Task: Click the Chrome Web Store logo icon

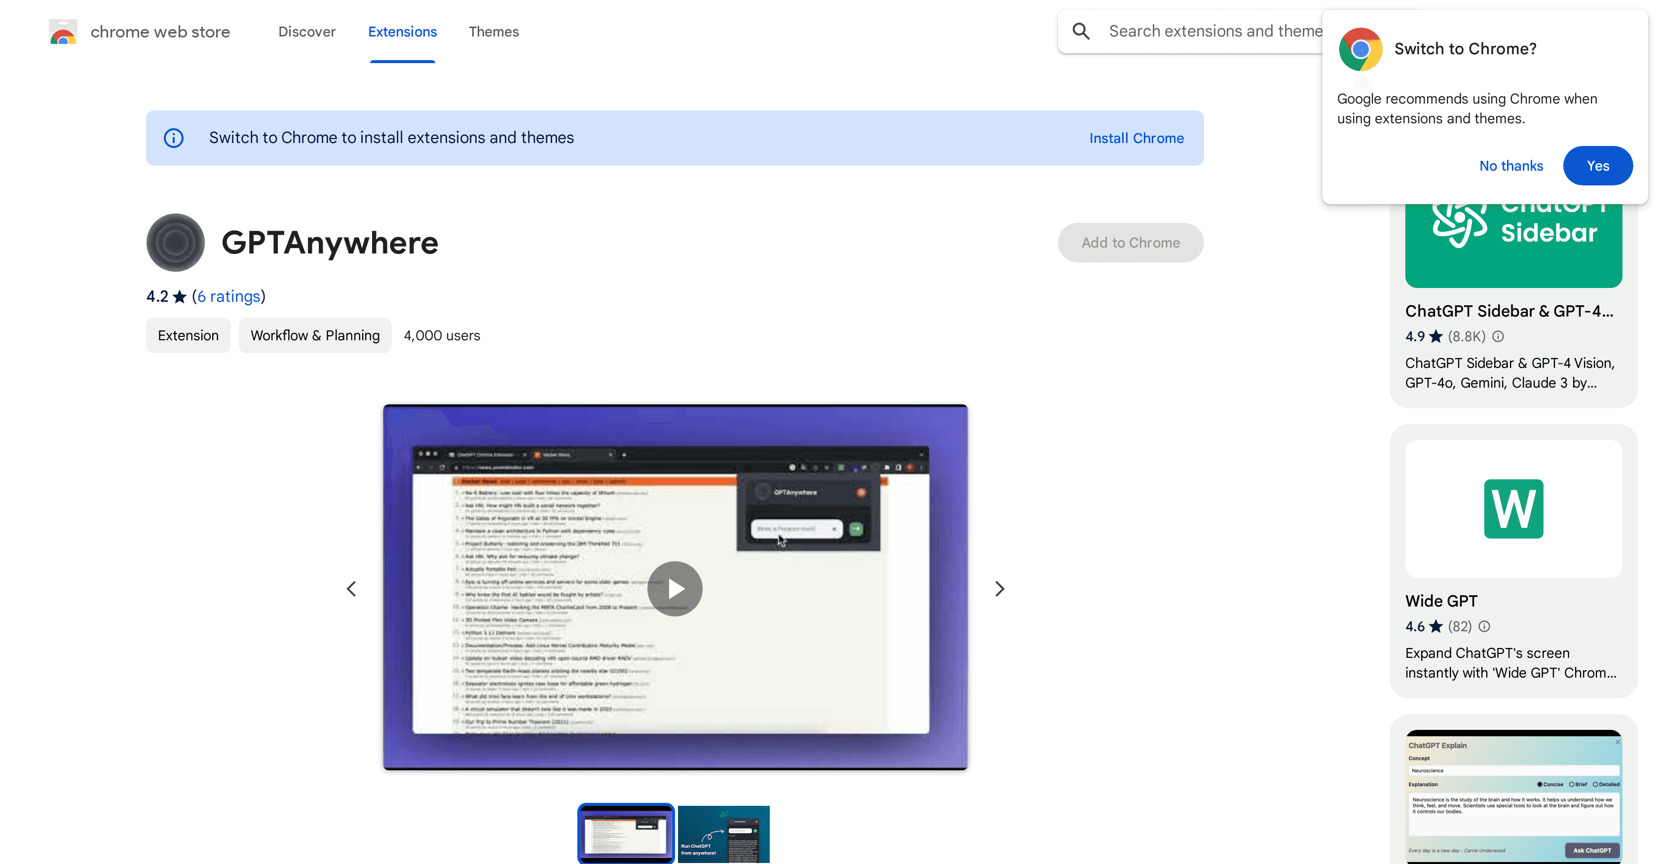Action: [63, 31]
